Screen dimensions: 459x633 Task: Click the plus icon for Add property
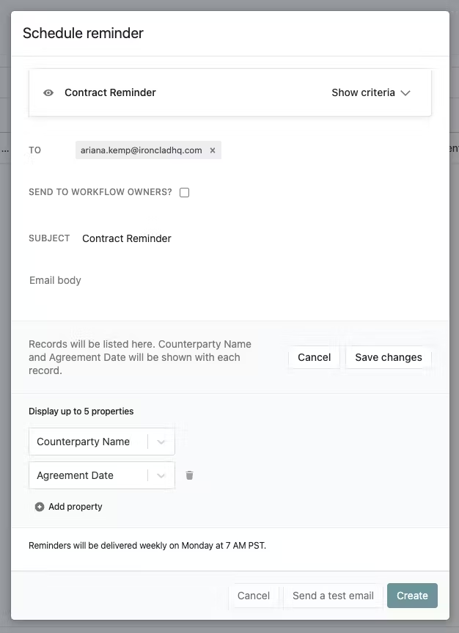39,507
